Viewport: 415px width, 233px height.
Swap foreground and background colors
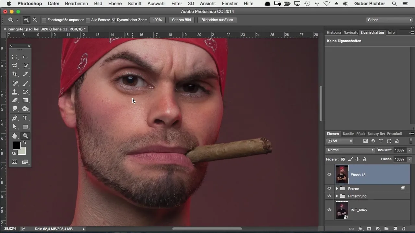(x=24, y=143)
